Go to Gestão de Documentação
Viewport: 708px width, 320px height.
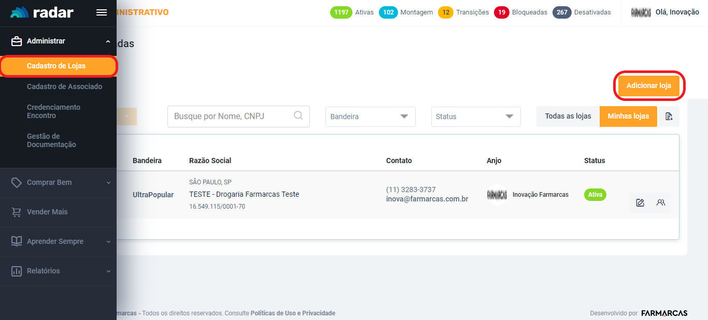(x=51, y=140)
